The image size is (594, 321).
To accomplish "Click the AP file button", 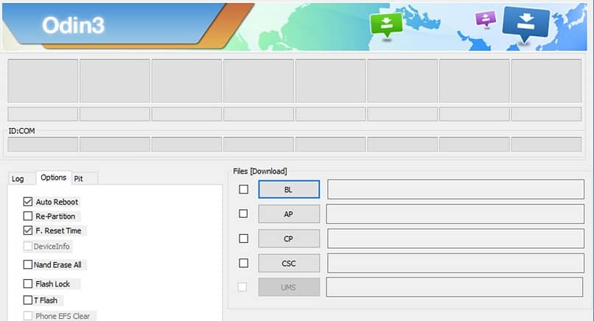I will point(289,214).
